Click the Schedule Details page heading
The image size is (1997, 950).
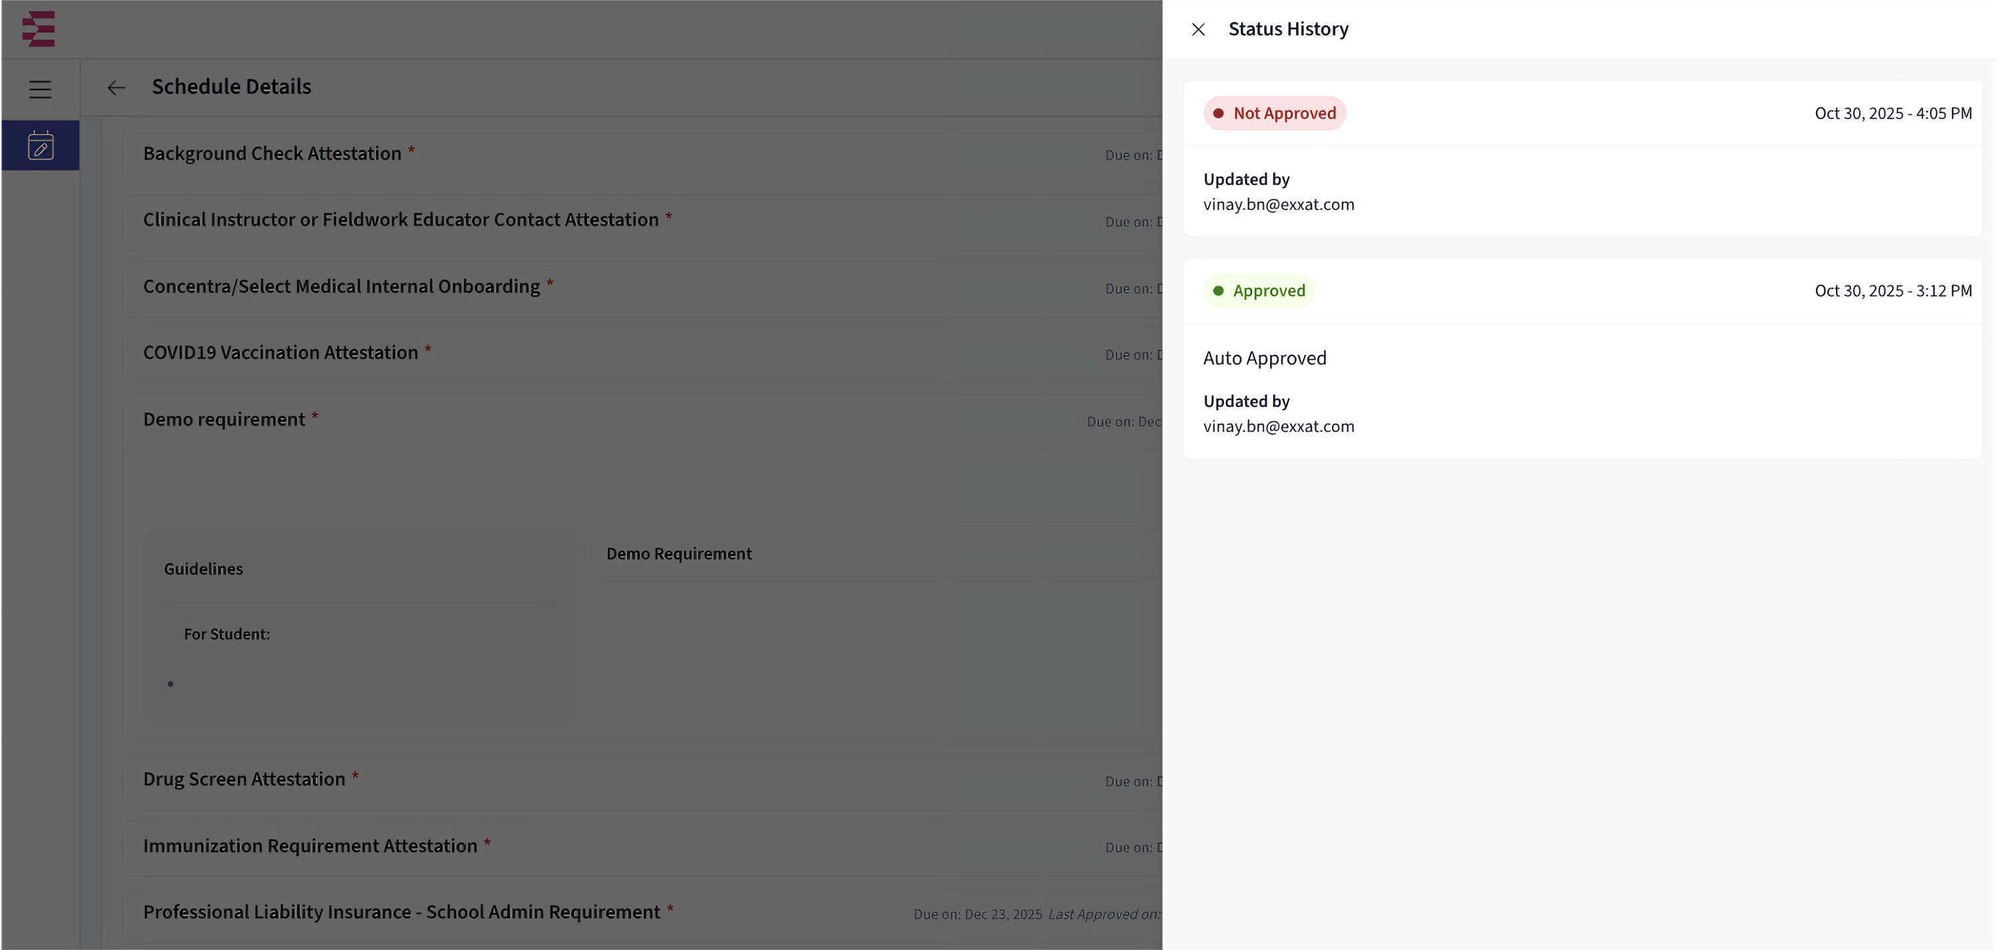click(x=231, y=86)
